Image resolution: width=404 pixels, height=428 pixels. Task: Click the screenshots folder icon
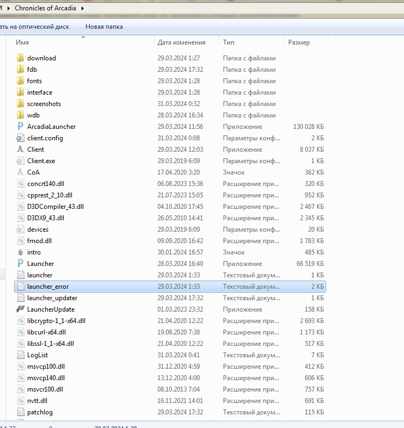[21, 104]
